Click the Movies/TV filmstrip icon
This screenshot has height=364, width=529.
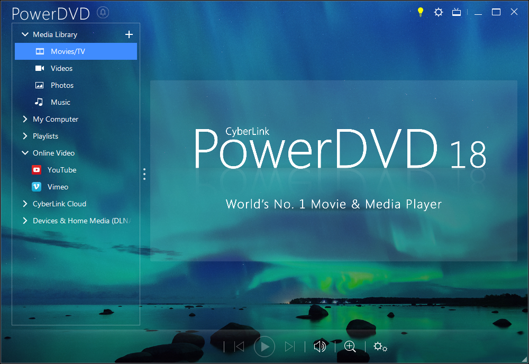coord(40,51)
